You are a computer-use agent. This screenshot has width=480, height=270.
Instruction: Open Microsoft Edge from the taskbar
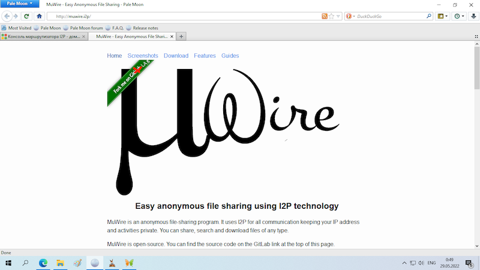pos(43,263)
